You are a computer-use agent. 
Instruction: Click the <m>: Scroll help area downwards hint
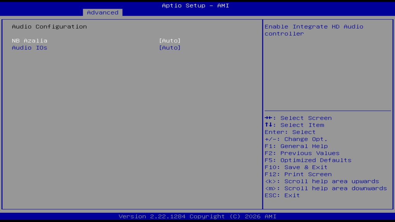pyautogui.click(x=326, y=189)
